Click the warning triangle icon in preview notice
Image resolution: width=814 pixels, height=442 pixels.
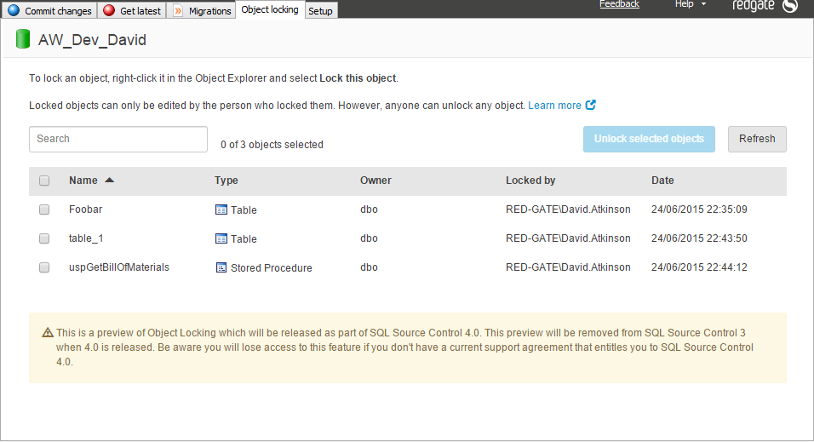tap(48, 332)
